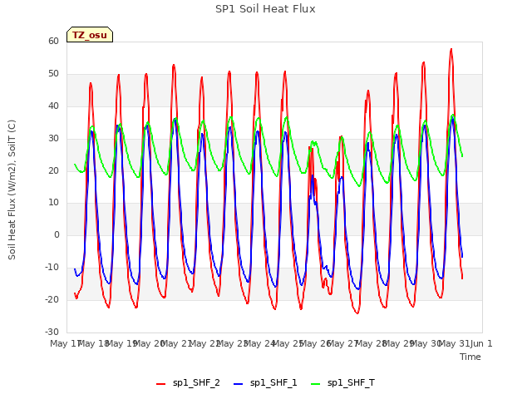The image size is (532, 399).
Task: Click the red sp1_SHF_2 legend swatch
Action: pos(160,384)
